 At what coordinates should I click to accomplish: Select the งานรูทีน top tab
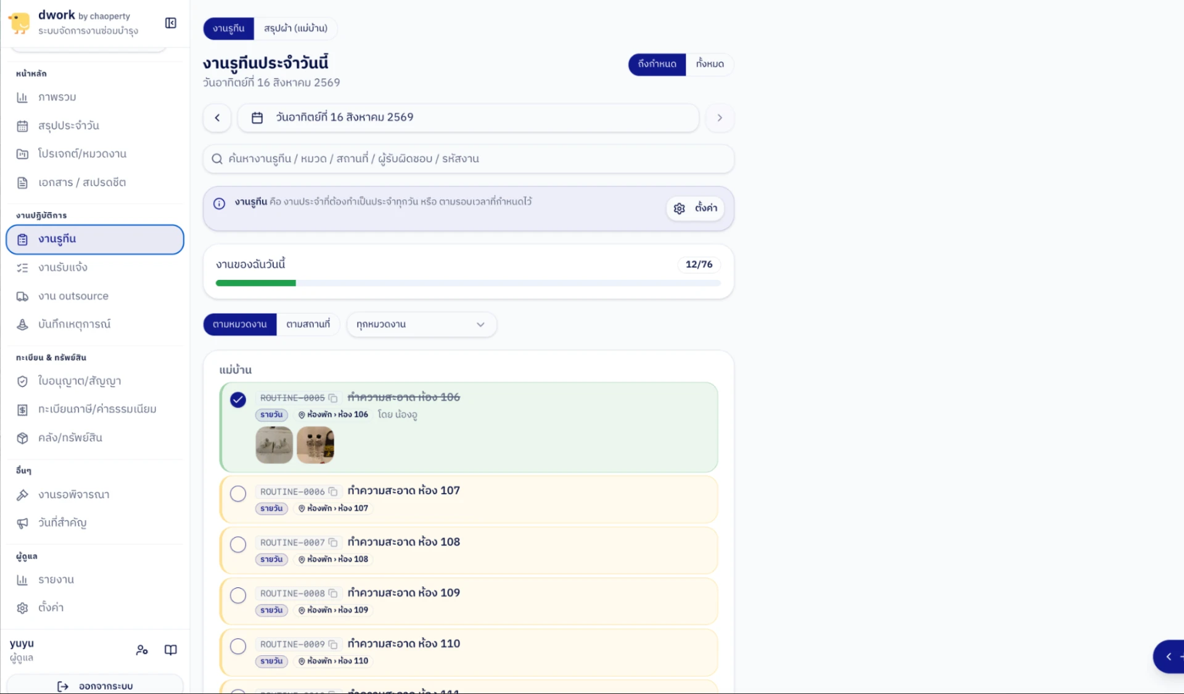point(228,28)
